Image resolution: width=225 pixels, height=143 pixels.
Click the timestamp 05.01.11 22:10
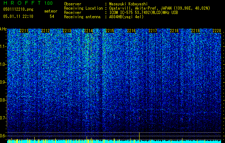point(18,16)
